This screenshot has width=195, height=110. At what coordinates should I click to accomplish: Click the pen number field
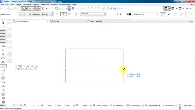pyautogui.click(x=122, y=14)
